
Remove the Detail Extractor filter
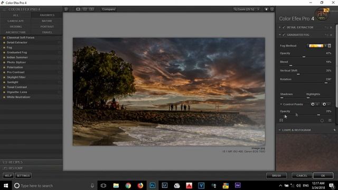pyautogui.click(x=331, y=27)
